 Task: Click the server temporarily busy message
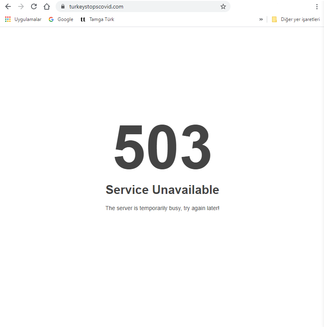162,208
